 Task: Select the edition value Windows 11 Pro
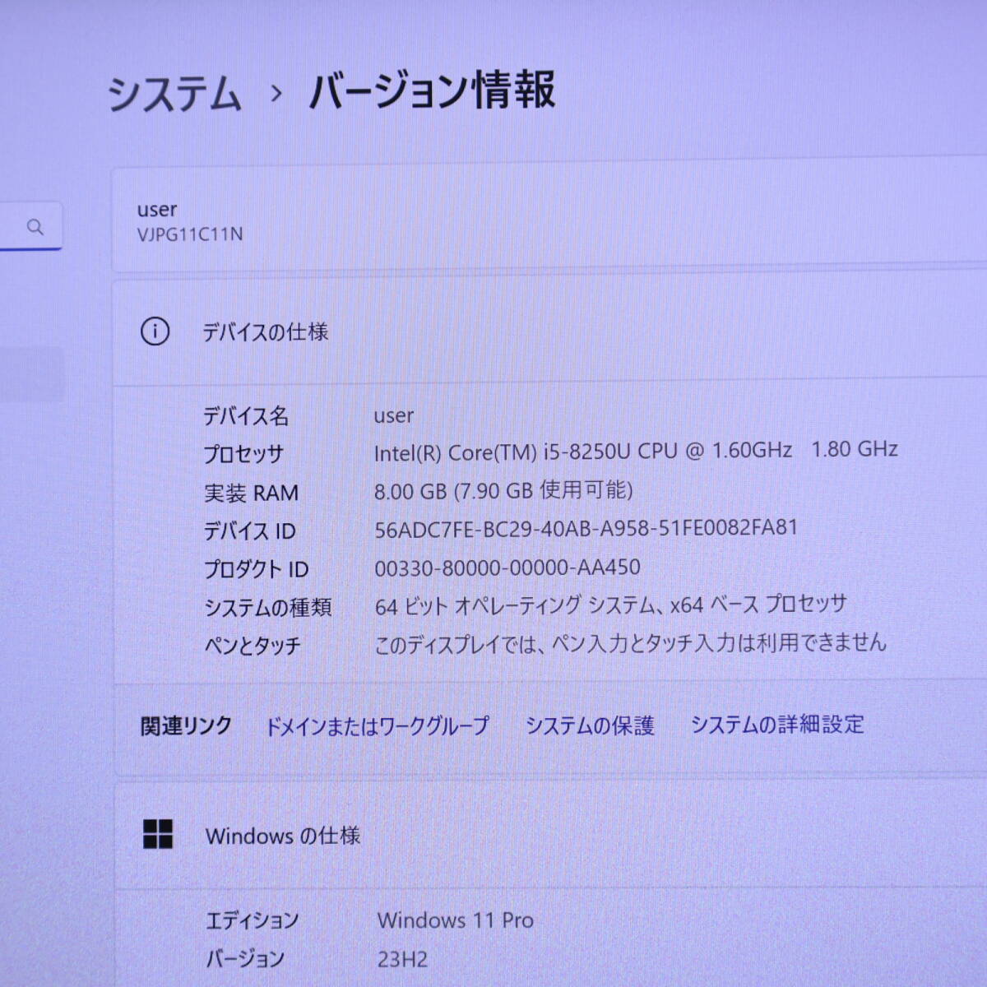point(455,920)
